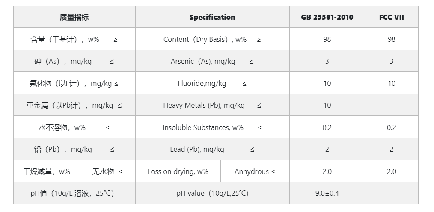The width and height of the screenshot is (434, 212).
Task: Click the Loss on drying, w% cell
Action: [x=178, y=171]
